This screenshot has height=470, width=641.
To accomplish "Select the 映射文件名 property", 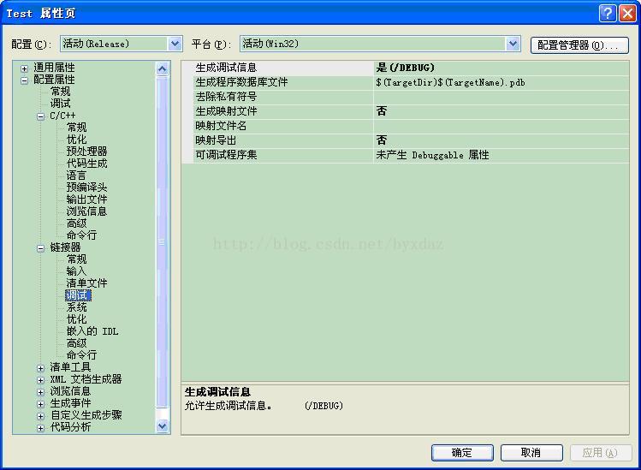I will (221, 126).
